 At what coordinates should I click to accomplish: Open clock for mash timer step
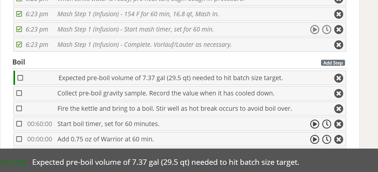(326, 29)
